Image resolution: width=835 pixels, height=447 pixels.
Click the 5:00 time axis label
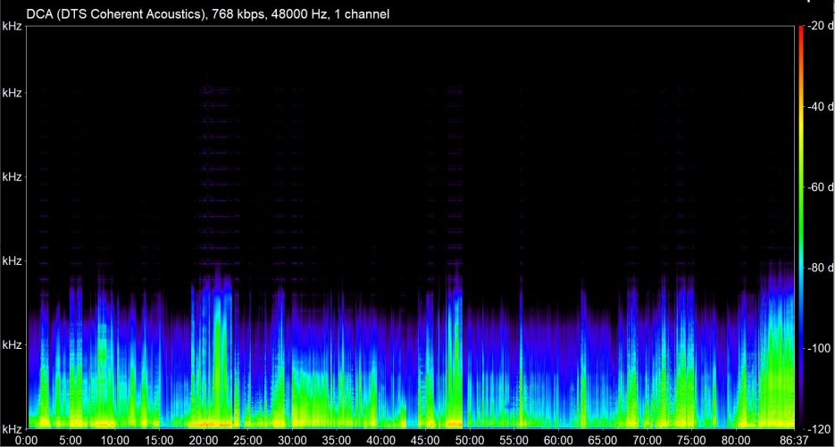click(71, 441)
